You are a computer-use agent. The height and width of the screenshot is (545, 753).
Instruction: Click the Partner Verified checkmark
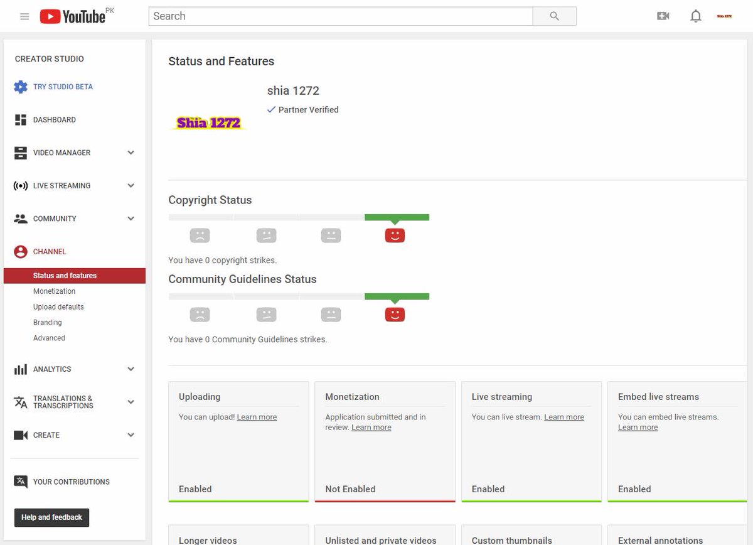click(271, 109)
